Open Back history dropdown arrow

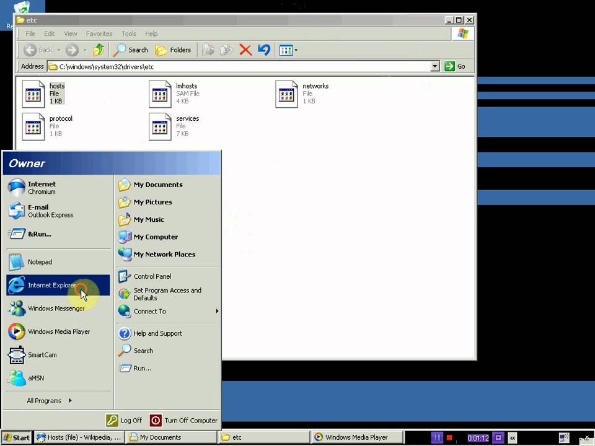click(x=59, y=50)
